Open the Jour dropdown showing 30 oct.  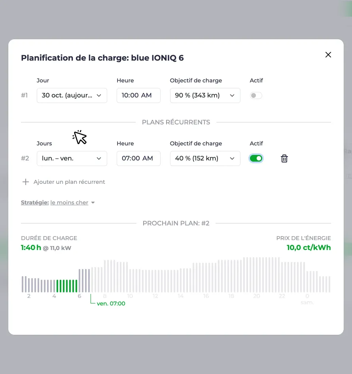pyautogui.click(x=72, y=95)
